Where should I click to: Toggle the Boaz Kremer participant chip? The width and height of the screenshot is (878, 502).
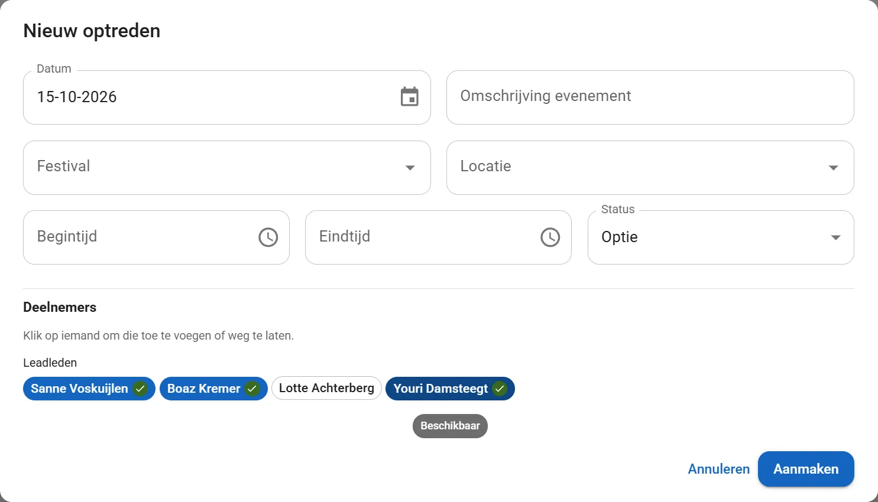pos(213,389)
